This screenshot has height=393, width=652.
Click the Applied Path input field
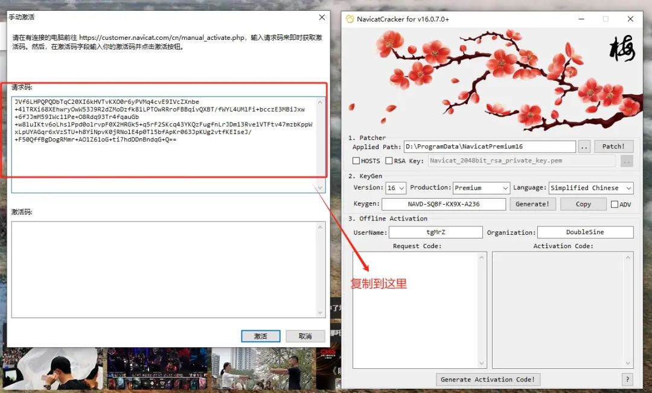490,146
